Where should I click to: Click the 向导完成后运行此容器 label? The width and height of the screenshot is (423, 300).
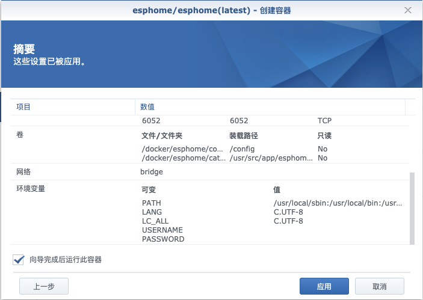(66, 260)
